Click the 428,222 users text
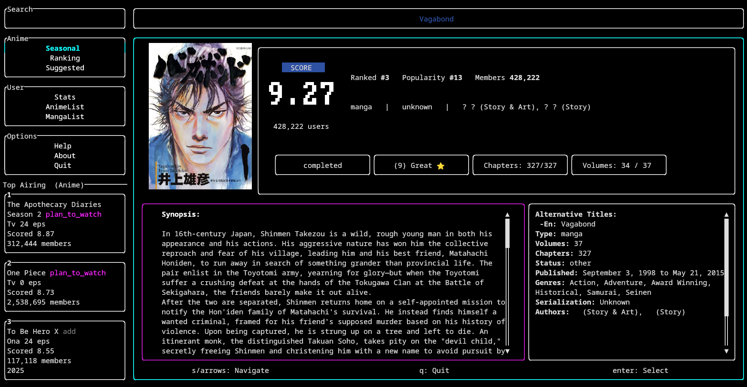 301,127
